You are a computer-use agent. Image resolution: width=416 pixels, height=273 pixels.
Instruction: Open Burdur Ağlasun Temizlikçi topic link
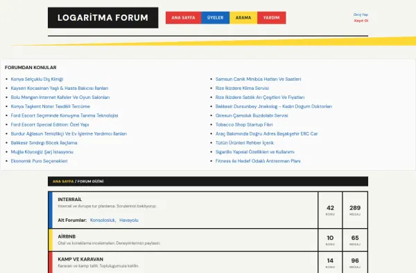(69, 133)
